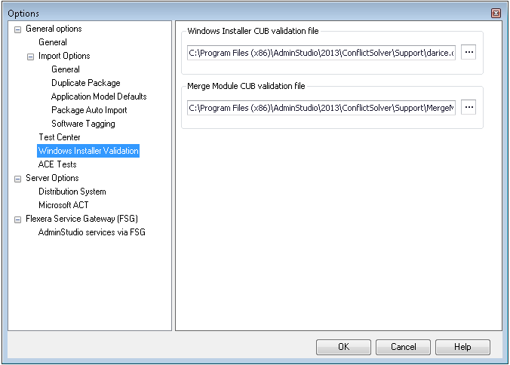Collapse the Flexera Service Gateway node
Screen dimensions: 510x365
[17, 219]
